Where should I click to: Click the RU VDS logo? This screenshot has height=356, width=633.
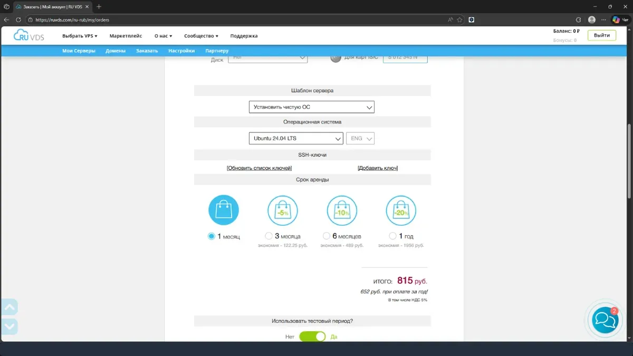(29, 35)
